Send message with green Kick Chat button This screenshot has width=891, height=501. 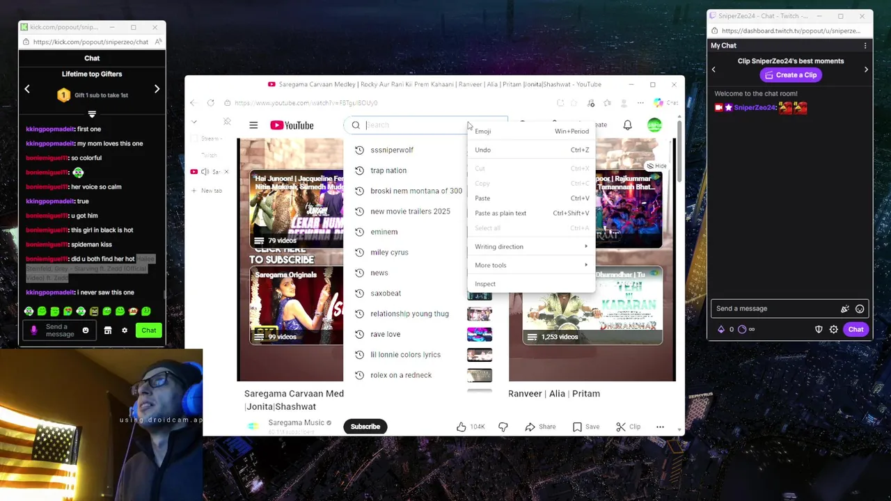coord(148,331)
